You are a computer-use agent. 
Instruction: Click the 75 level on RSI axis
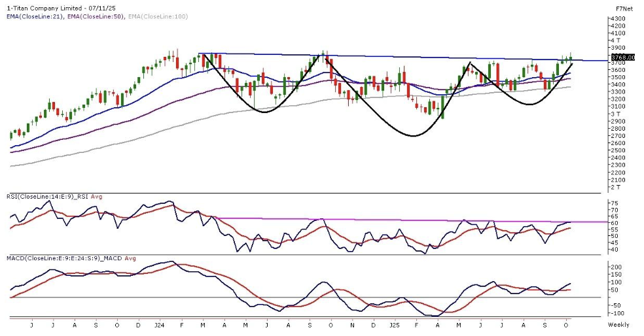click(x=614, y=203)
